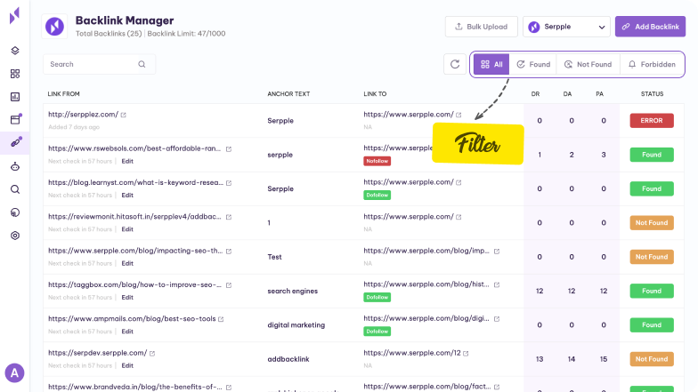This screenshot has width=698, height=392.
Task: Click the red Nofollow tag
Action: coord(377,161)
